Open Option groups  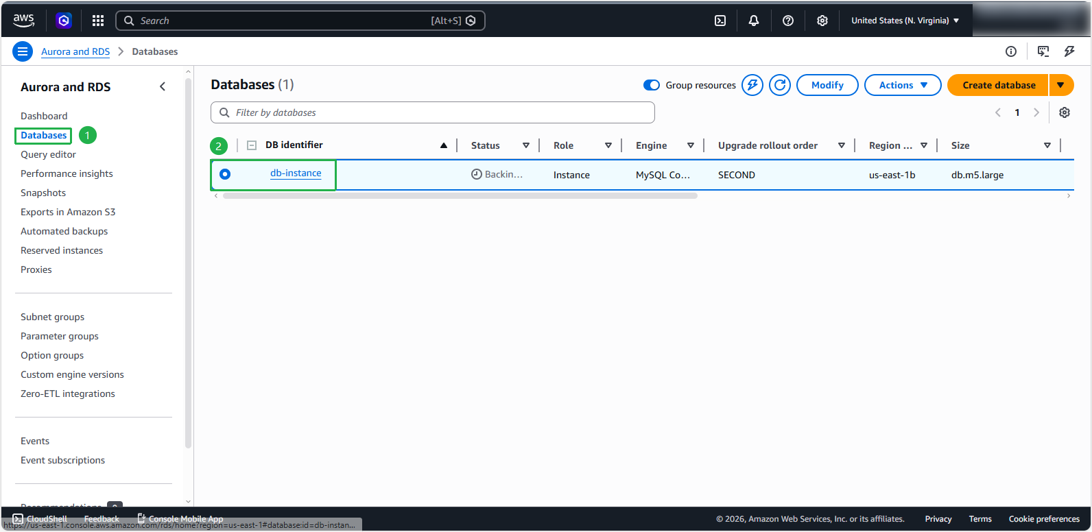[52, 355]
